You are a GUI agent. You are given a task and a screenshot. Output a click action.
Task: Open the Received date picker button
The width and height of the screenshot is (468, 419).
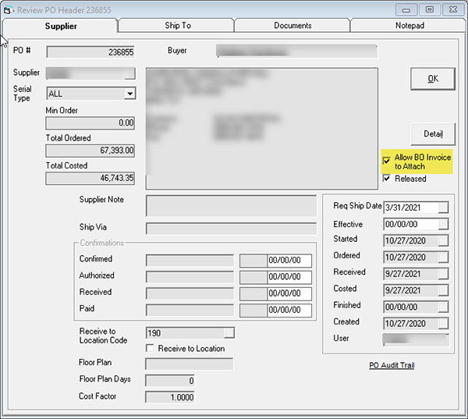(443, 274)
